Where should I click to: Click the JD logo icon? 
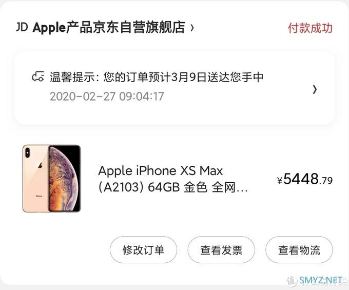[x=22, y=27]
